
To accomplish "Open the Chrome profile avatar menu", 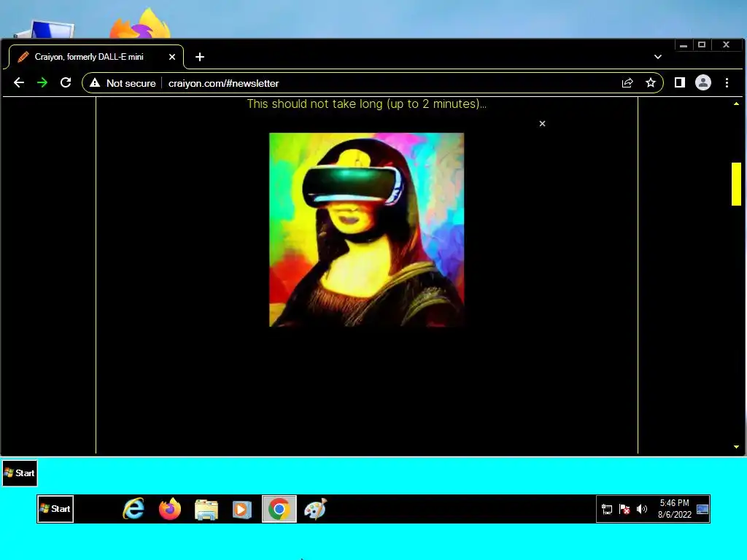I will (703, 83).
